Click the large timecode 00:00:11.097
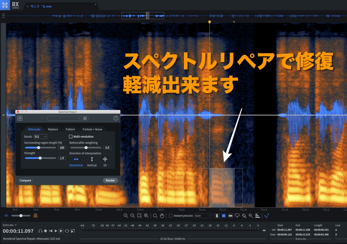347x244 pixels. coord(18,231)
